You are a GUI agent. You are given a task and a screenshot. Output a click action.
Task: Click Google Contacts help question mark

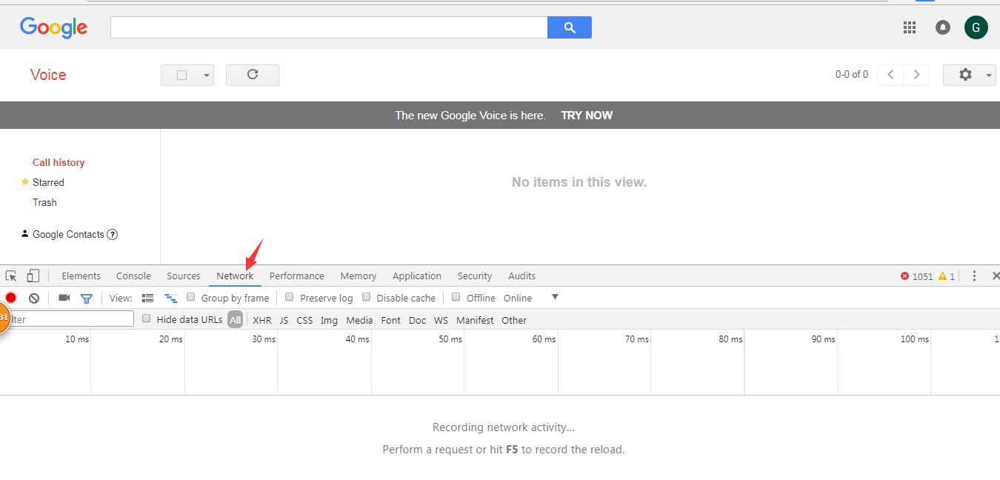coord(113,234)
